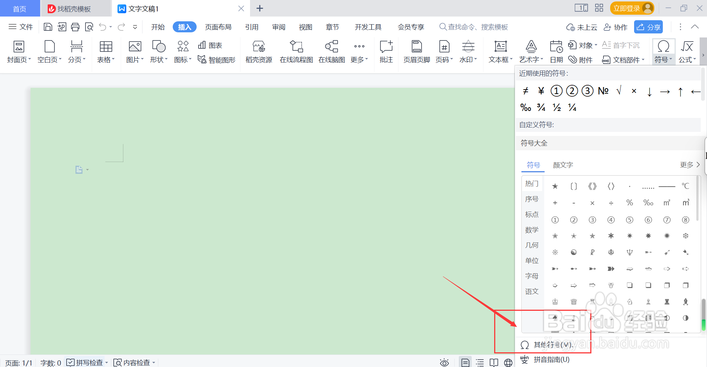Insert 日期 date
The width and height of the screenshot is (707, 367).
[556, 51]
